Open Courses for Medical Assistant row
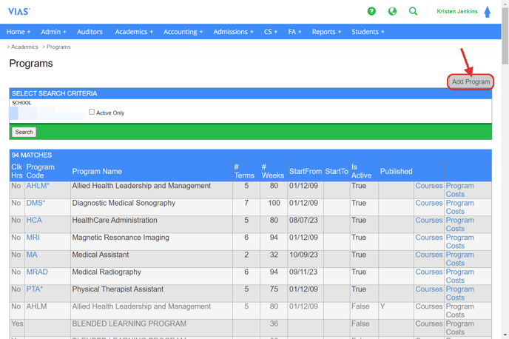The height and width of the screenshot is (339, 509). (428, 255)
